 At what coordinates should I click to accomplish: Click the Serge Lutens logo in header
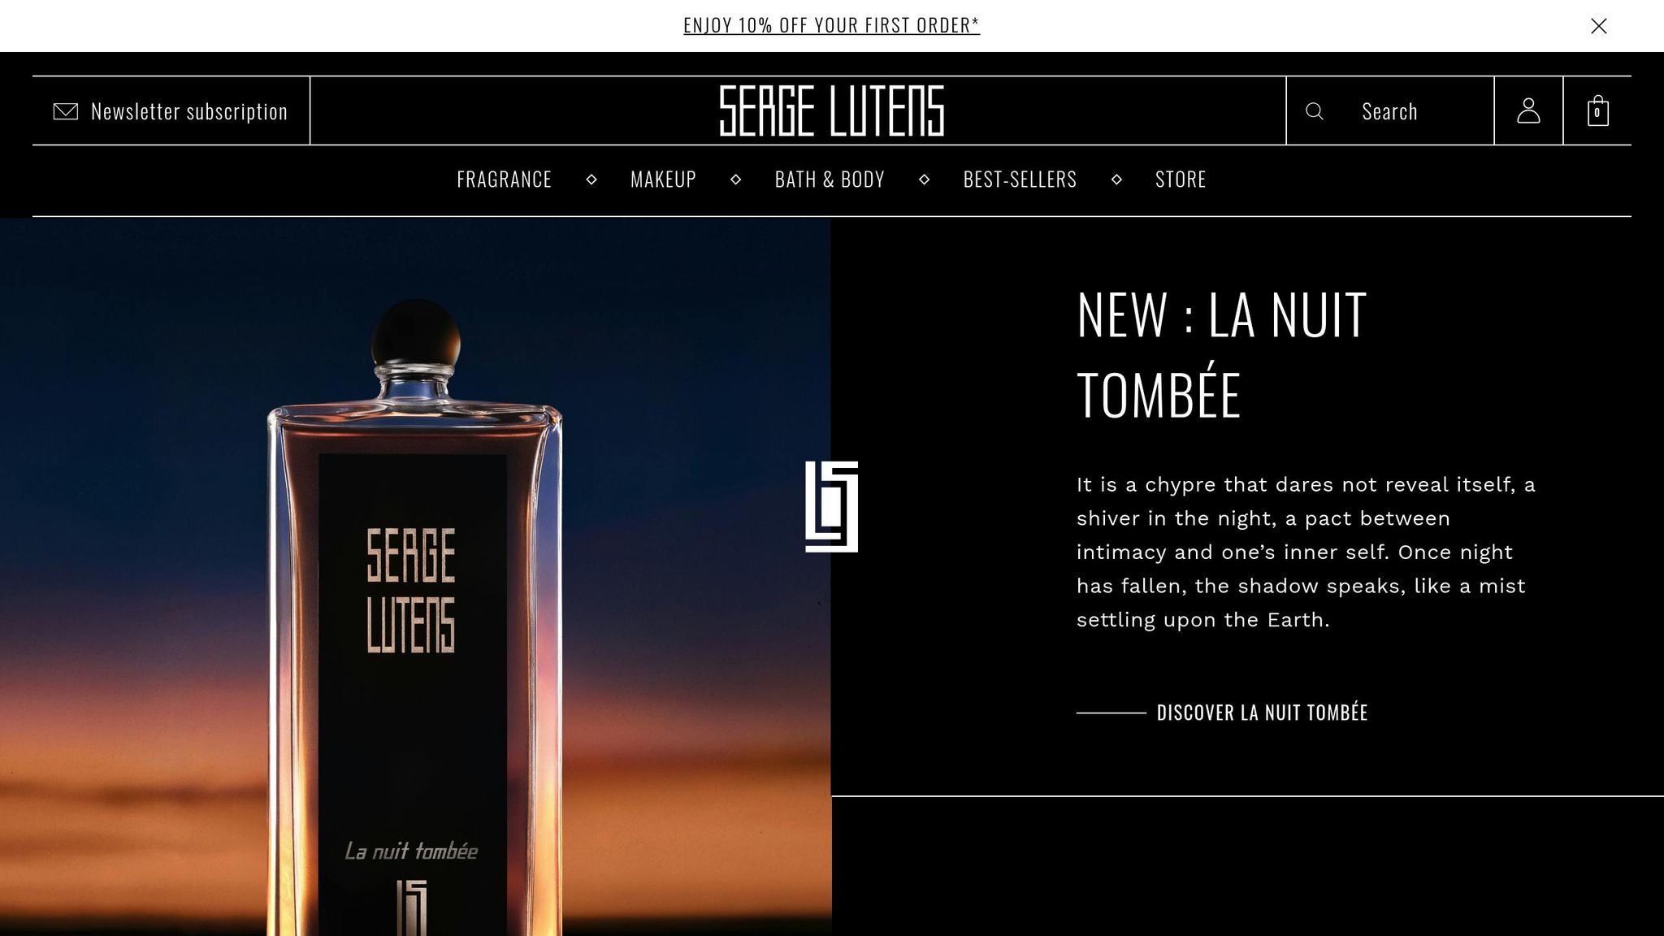(x=831, y=110)
